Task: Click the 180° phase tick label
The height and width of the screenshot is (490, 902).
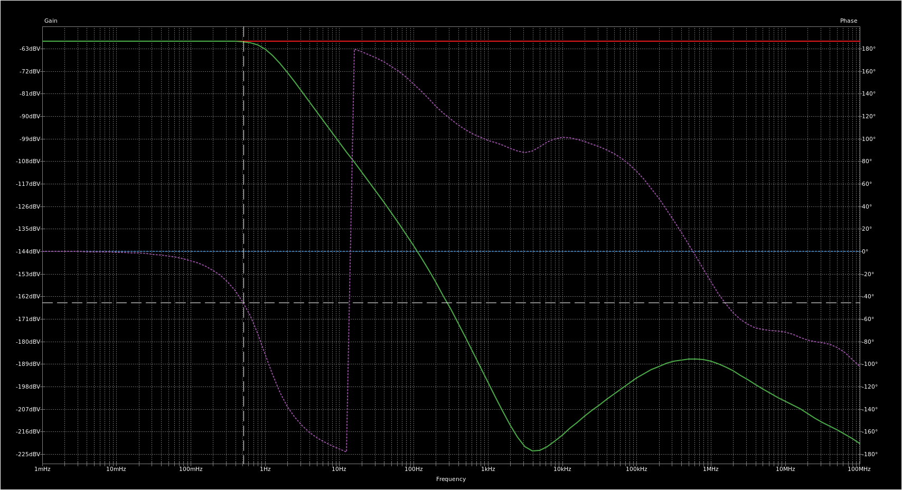Action: (x=869, y=49)
